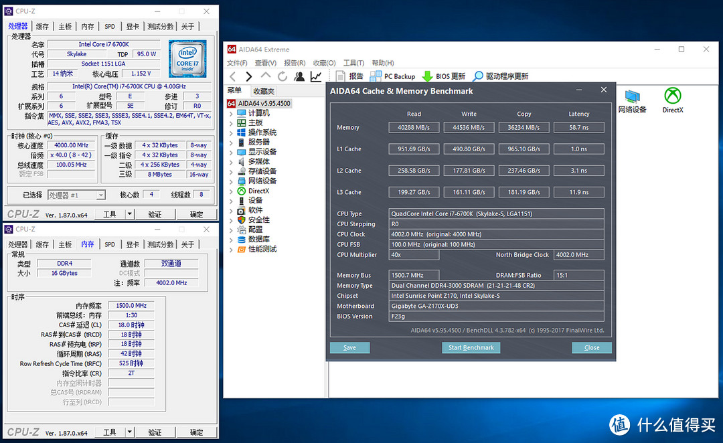
Task: Select 计算机 in the AIDA64 tree
Action: click(x=258, y=113)
